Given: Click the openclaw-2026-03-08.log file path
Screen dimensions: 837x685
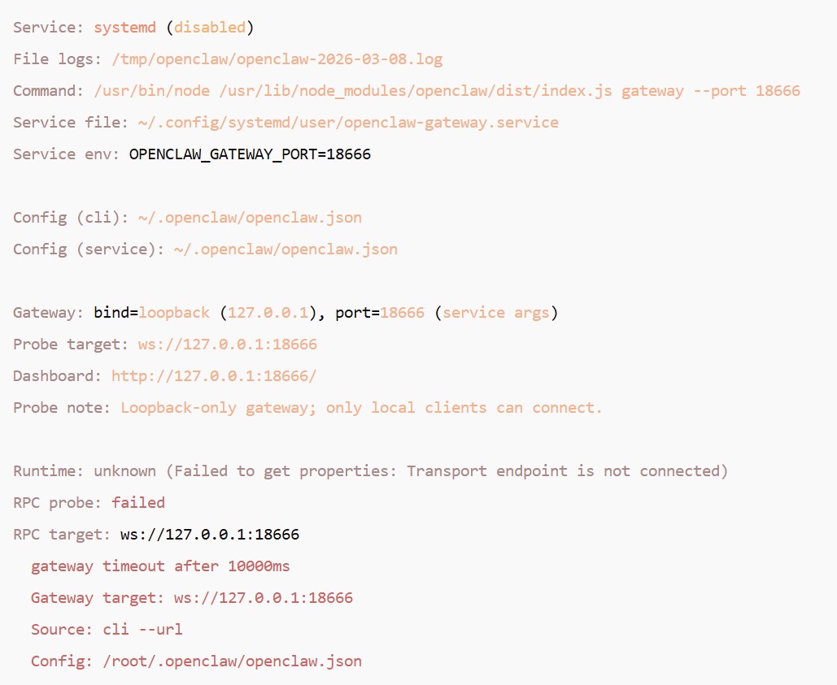Looking at the screenshot, I should tap(277, 59).
